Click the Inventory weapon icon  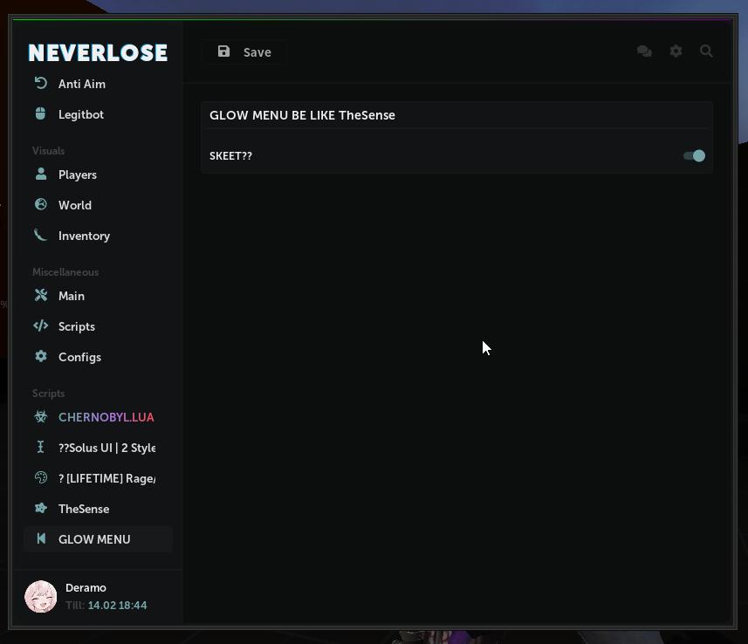pos(40,235)
